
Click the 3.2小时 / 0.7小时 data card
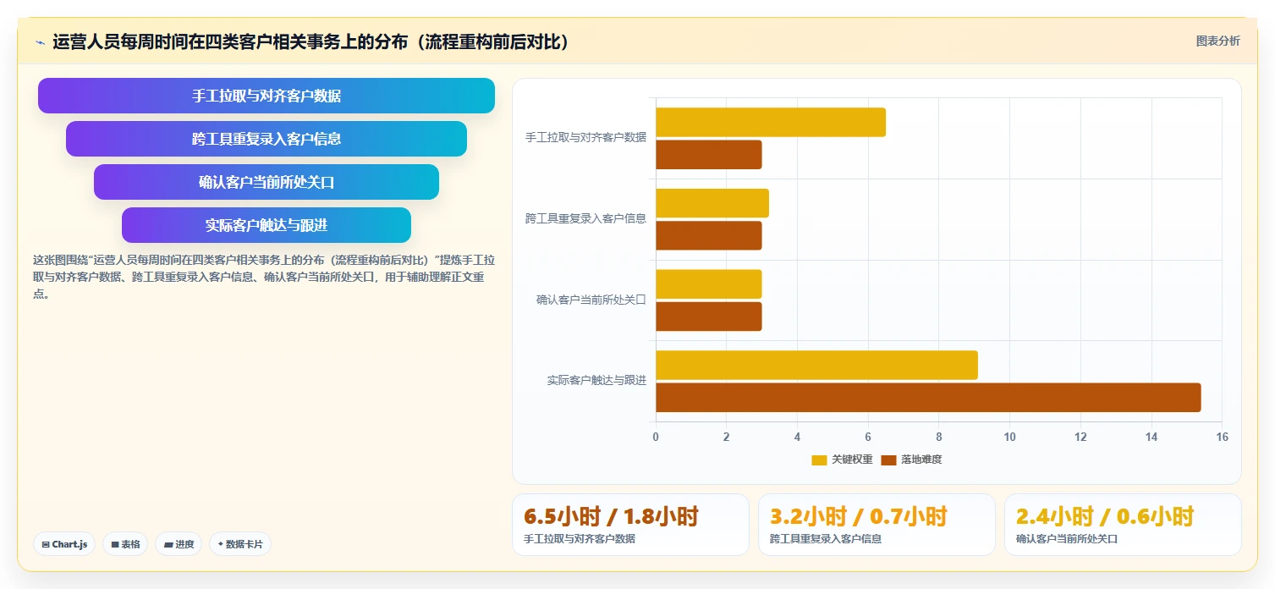pos(877,525)
